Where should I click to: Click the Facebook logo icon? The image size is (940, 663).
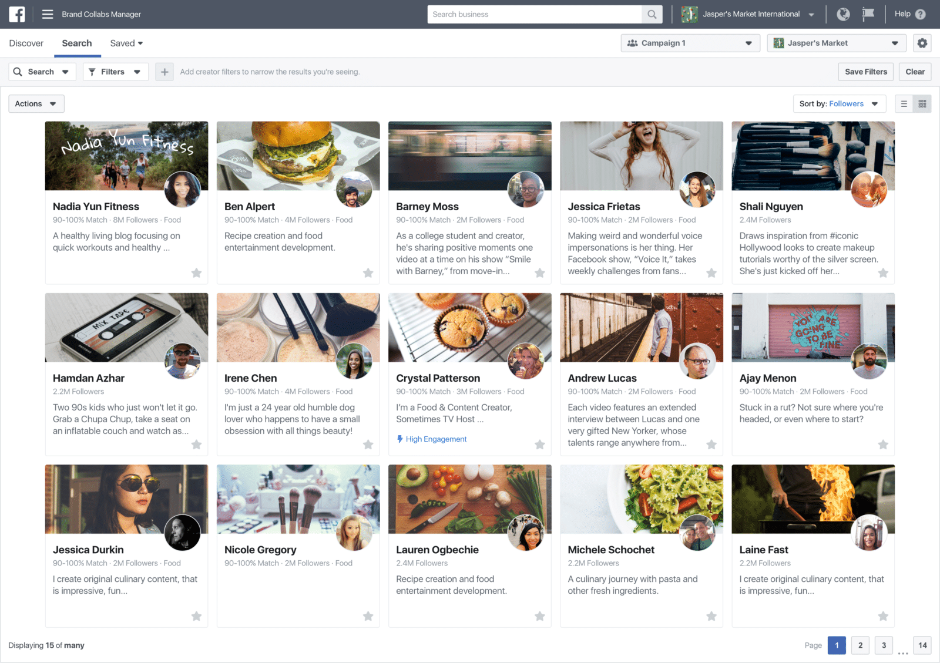click(x=16, y=14)
